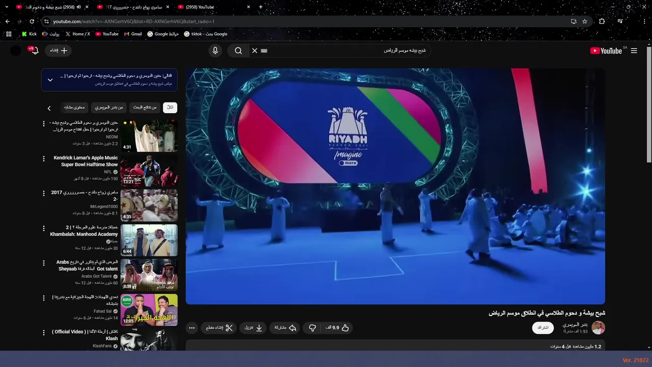This screenshot has height=367, width=652.
Task: Play سامري زواج thumbnail 4:35
Action: [x=149, y=205]
